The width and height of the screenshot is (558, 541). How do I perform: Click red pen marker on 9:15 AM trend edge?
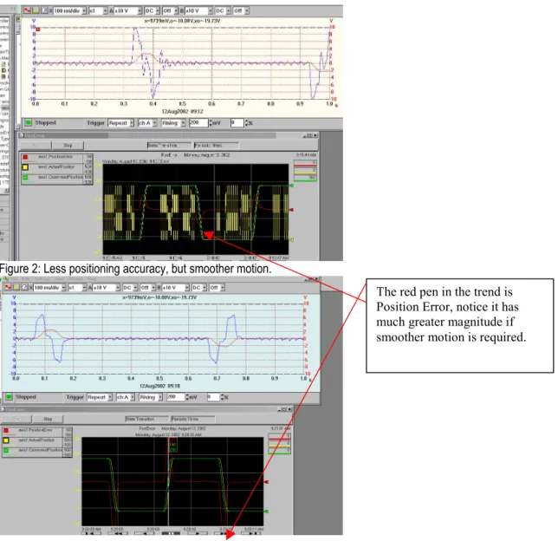(x=291, y=210)
